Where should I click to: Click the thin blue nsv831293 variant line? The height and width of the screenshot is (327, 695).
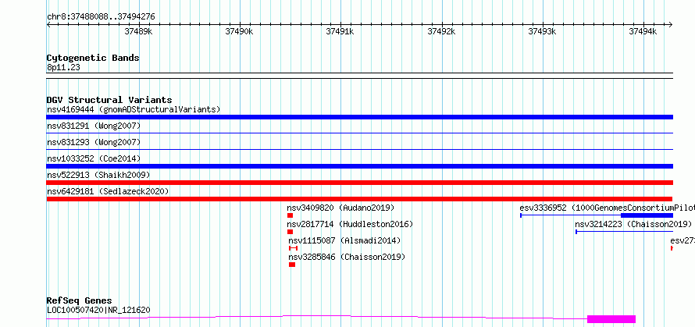tap(359, 149)
